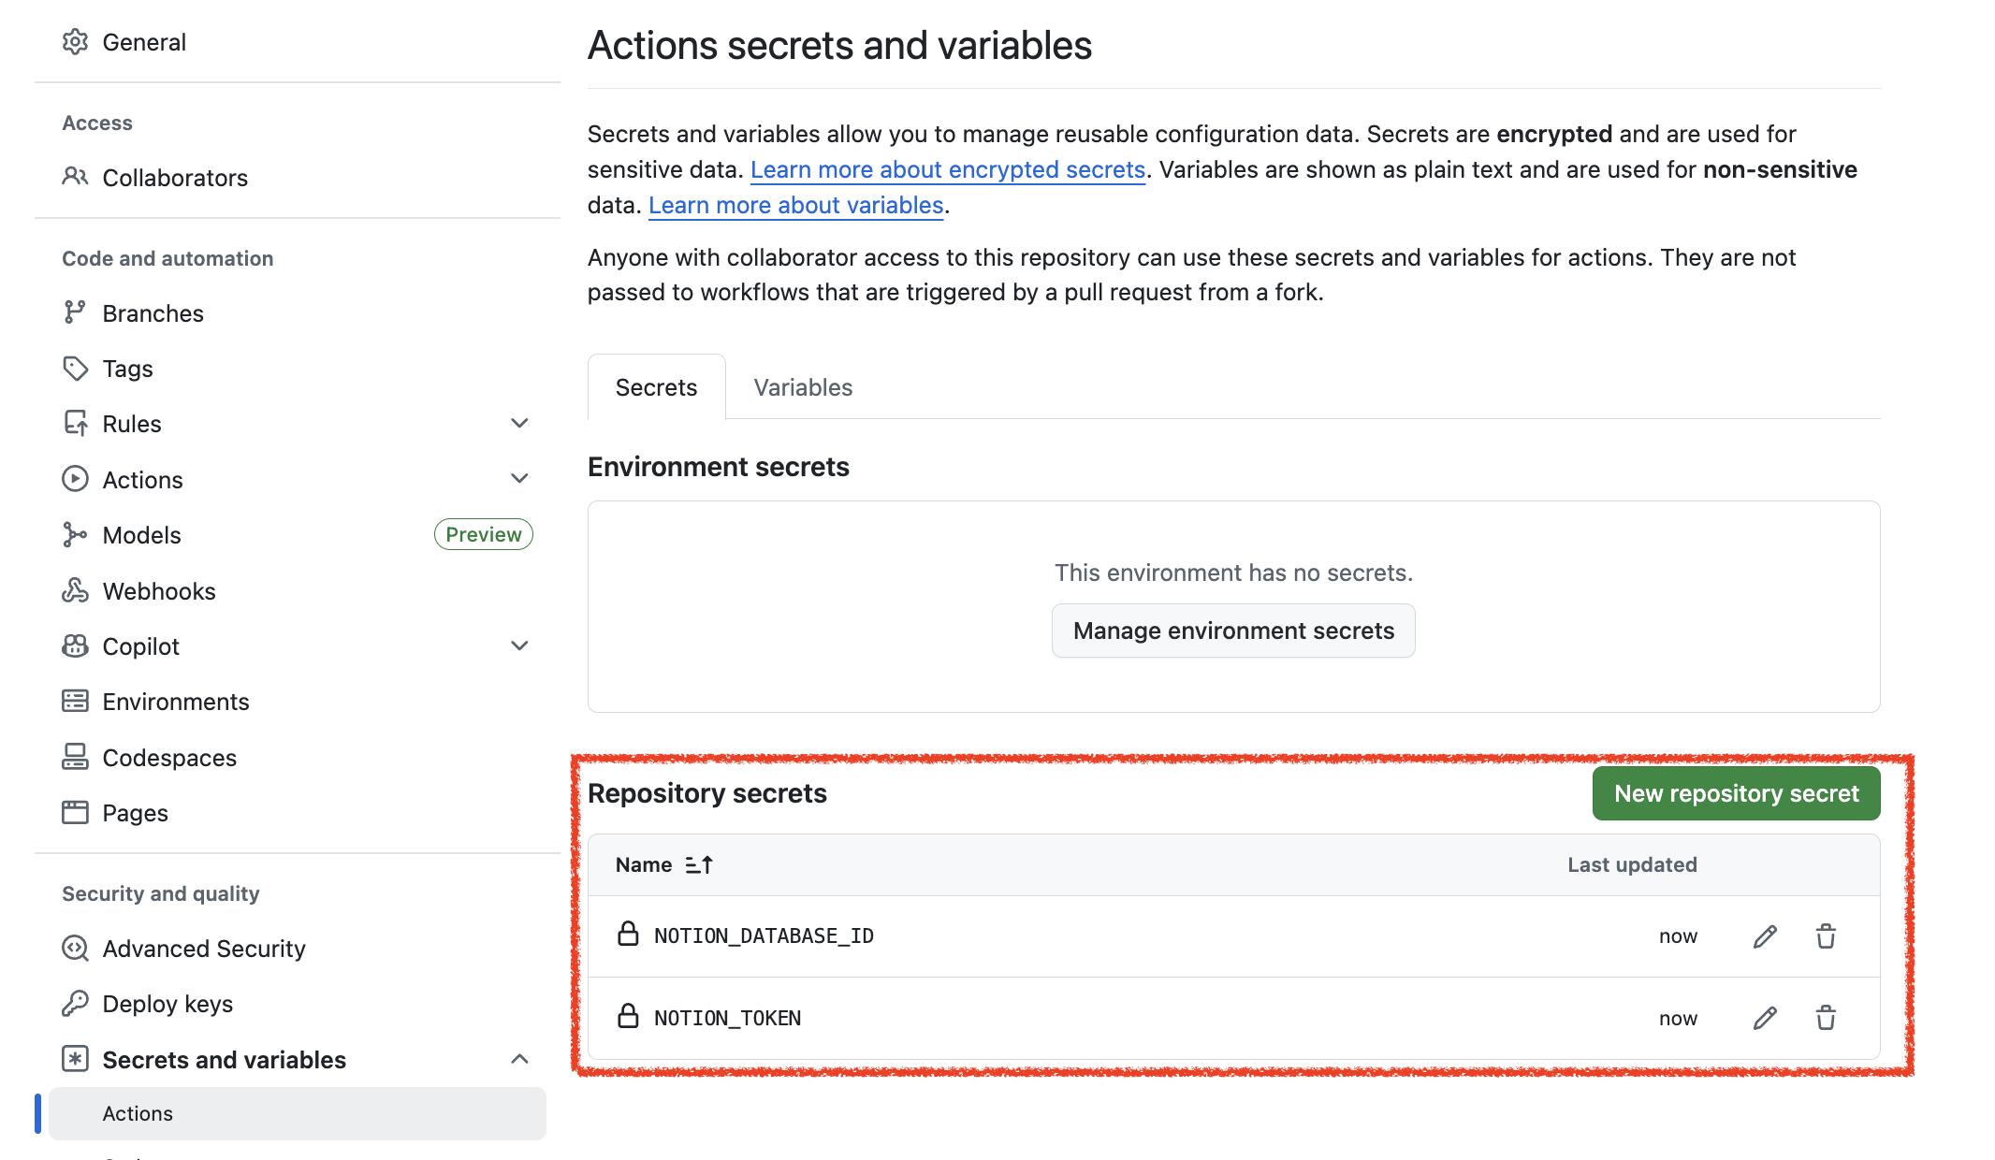Click the NOTION_TOKEN secret name

[727, 1018]
